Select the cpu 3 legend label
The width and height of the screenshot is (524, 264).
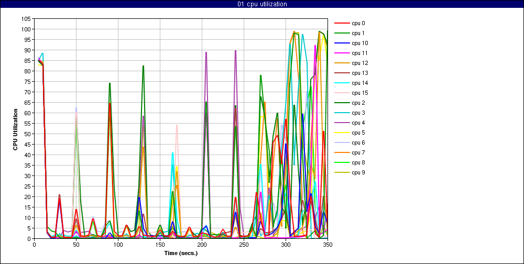358,113
